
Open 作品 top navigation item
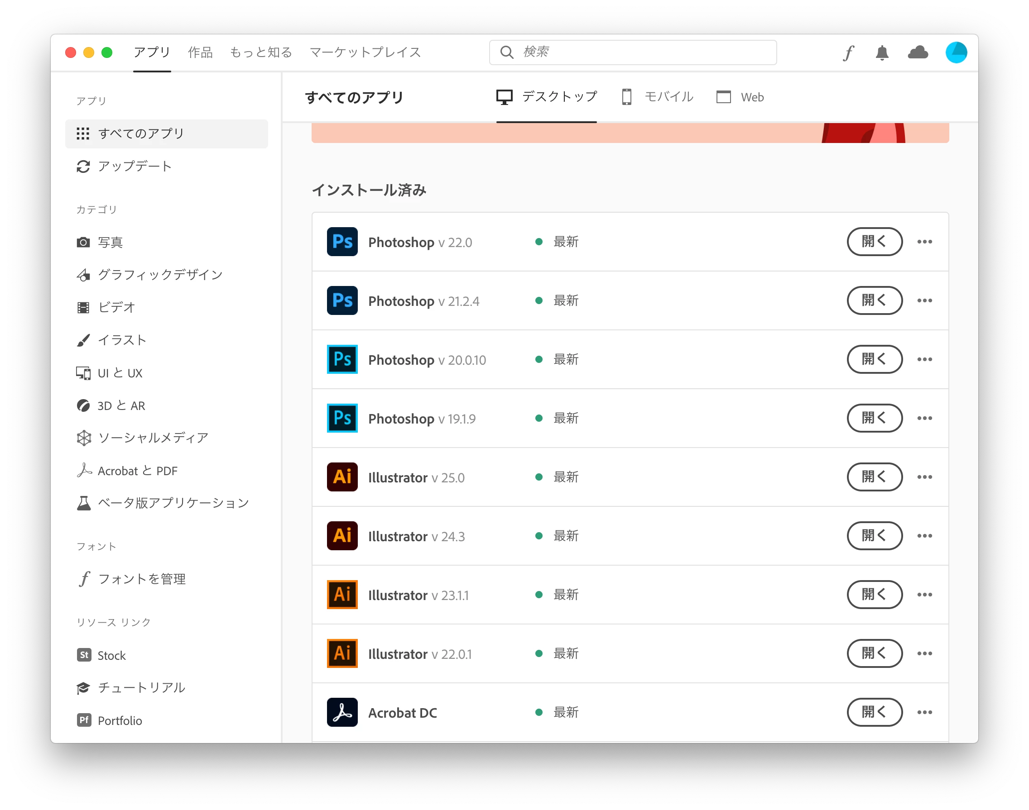pyautogui.click(x=200, y=52)
